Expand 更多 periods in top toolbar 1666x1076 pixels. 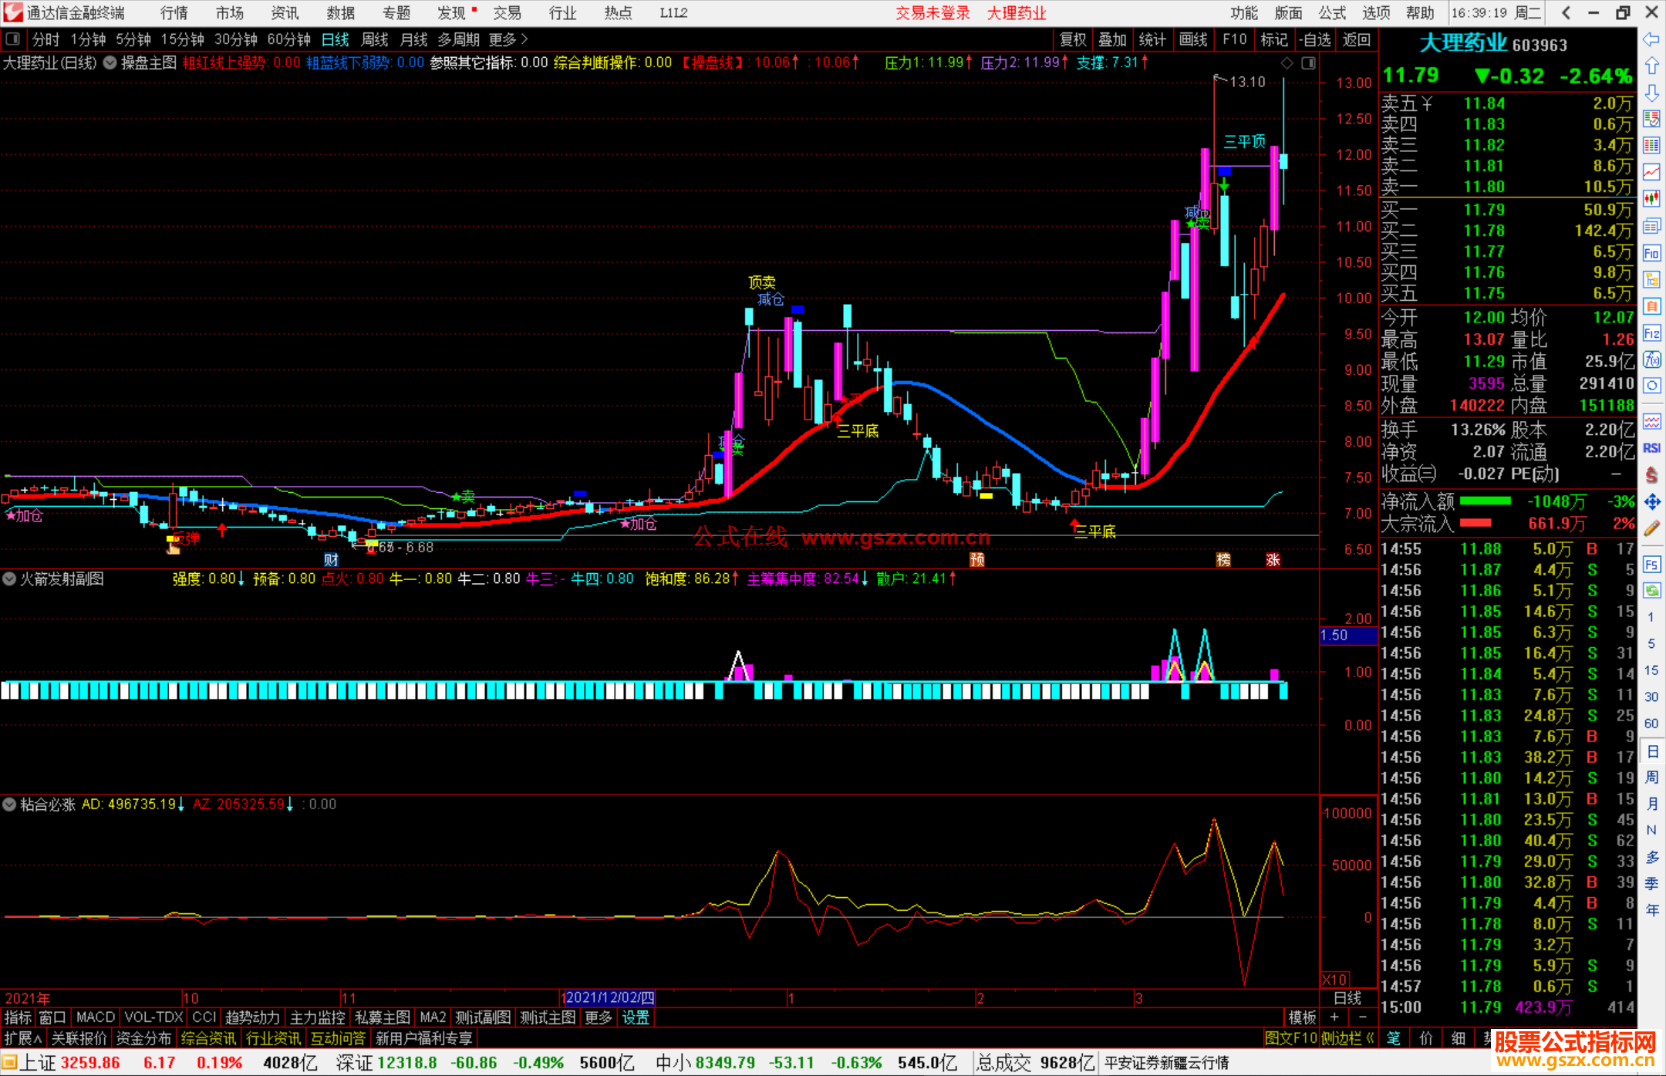click(x=508, y=39)
